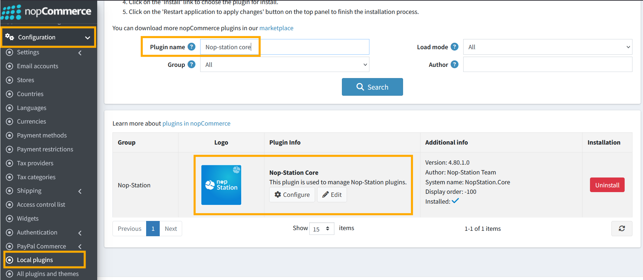This screenshot has height=280, width=643.
Task: Click the Next page button
Action: [x=171, y=229]
